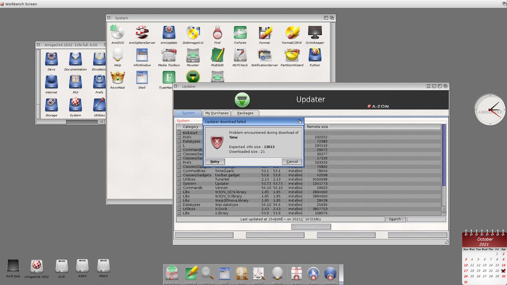Click the Updater list scroll-up arrow
The width and height of the screenshot is (507, 285).
(x=444, y=209)
